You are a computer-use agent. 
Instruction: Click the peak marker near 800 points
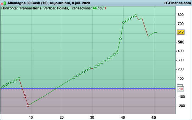[x=136, y=16]
